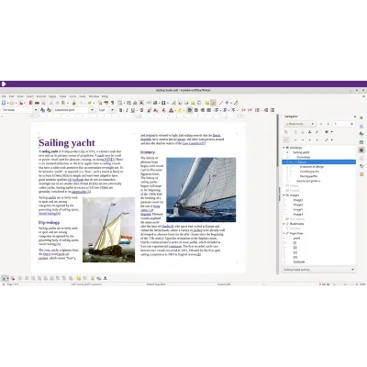Paste clipboard content via toolbar icon
The image size is (367, 367).
click(63, 103)
